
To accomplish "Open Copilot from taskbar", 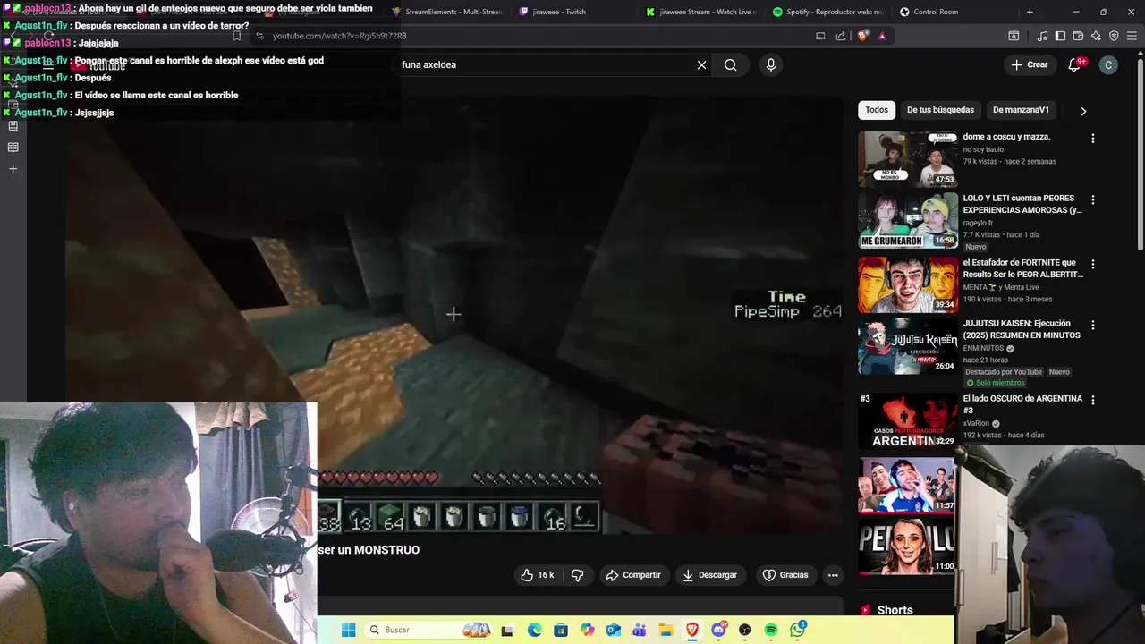I will tap(587, 630).
